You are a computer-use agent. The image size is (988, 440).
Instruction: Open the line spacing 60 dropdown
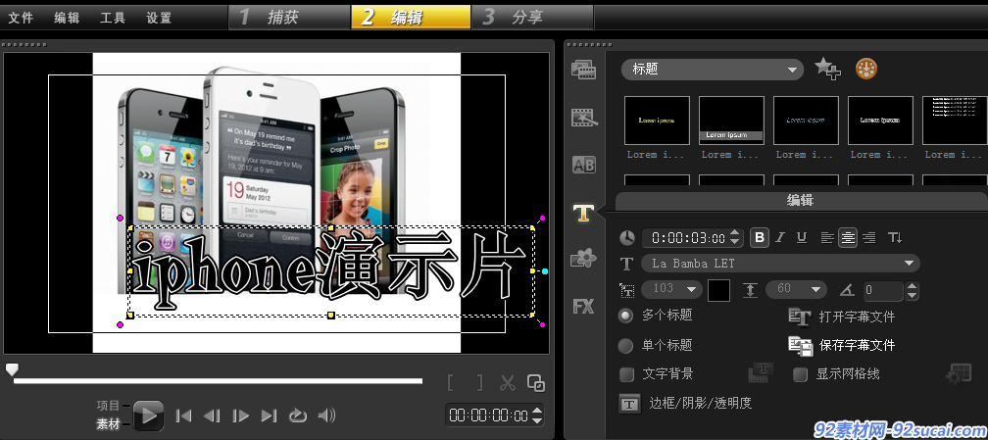pyautogui.click(x=797, y=289)
